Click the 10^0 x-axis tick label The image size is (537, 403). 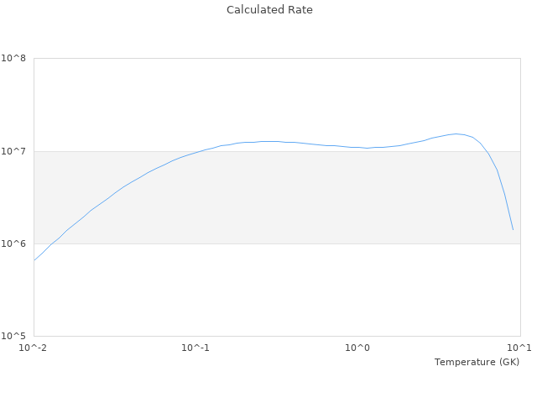coord(358,348)
